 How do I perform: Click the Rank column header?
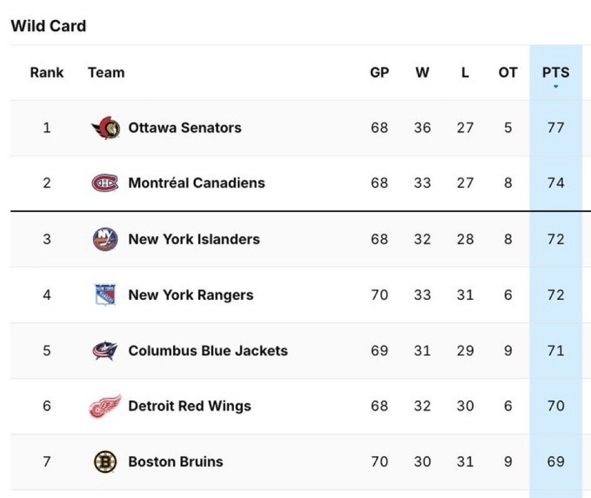click(x=47, y=72)
